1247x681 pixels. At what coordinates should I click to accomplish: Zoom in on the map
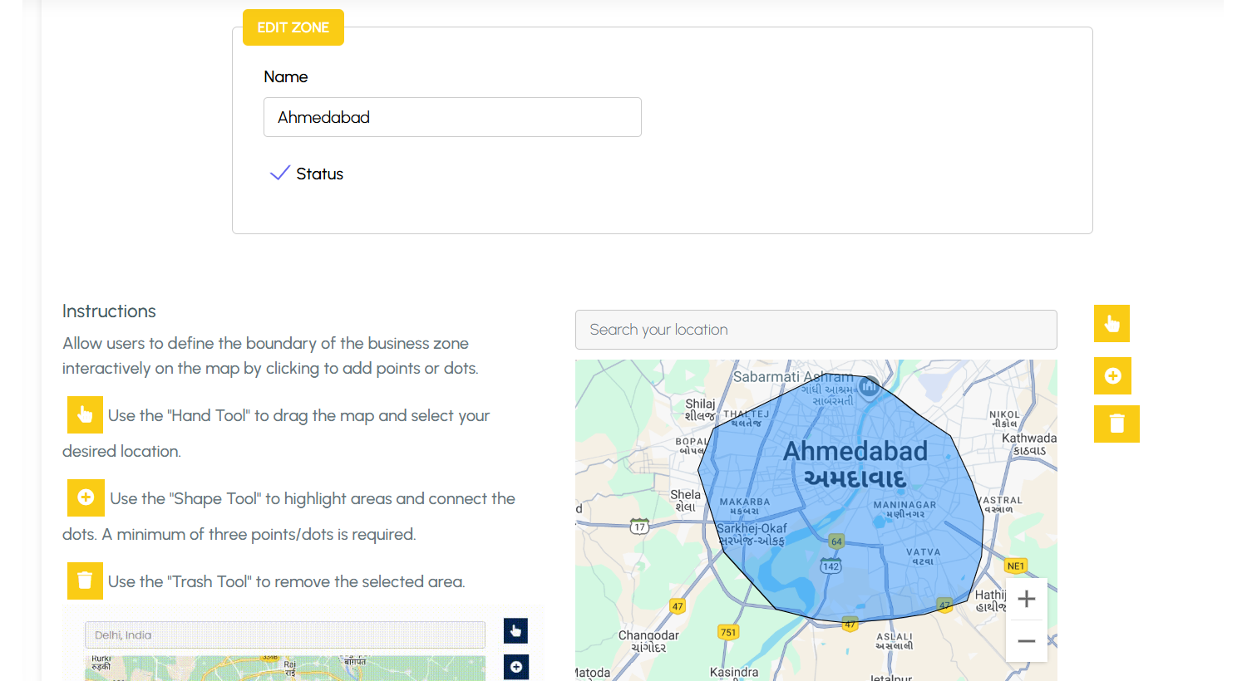click(1027, 599)
